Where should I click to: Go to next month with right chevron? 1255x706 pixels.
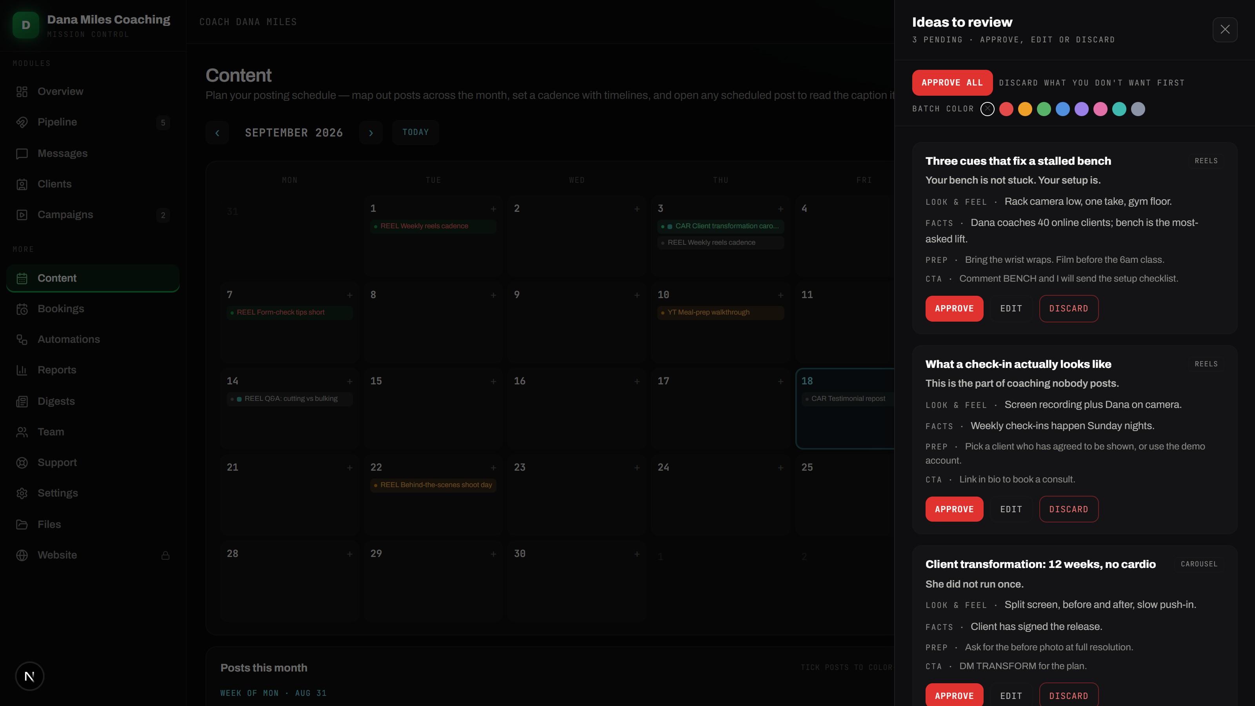pyautogui.click(x=371, y=133)
